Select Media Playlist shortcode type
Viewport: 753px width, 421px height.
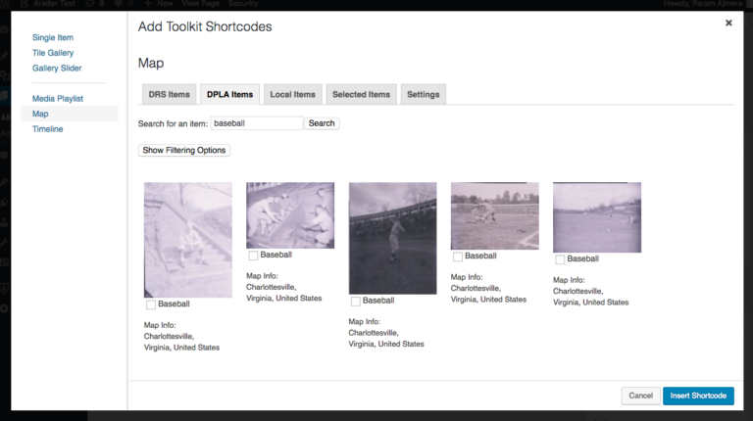click(58, 99)
